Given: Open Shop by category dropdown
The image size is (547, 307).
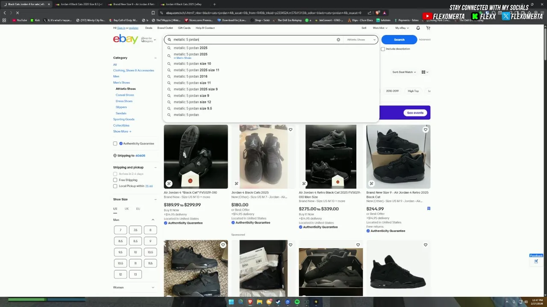Looking at the screenshot, I should click(x=148, y=40).
